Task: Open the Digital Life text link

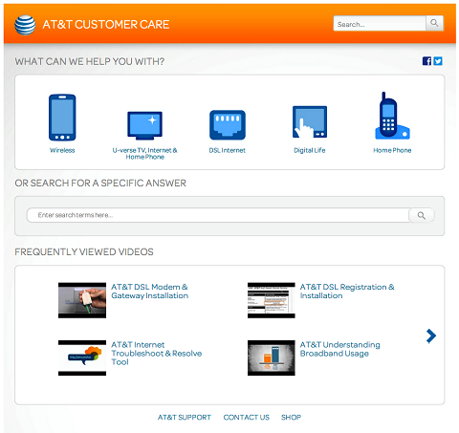Action: point(310,150)
